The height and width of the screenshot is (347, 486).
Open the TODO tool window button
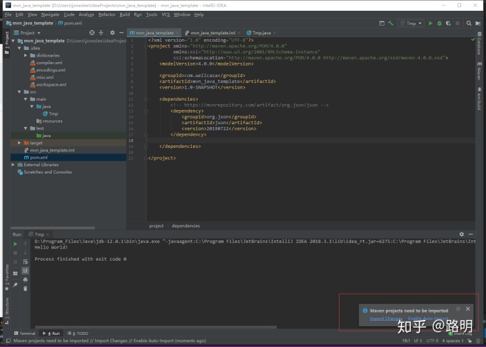(78, 333)
